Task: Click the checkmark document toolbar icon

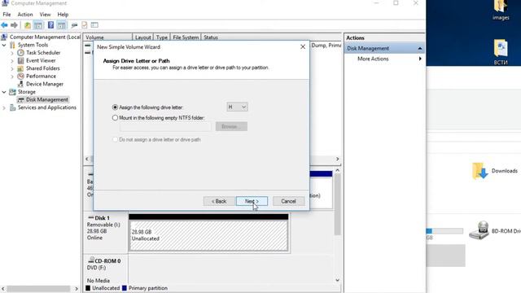Action: click(x=85, y=25)
